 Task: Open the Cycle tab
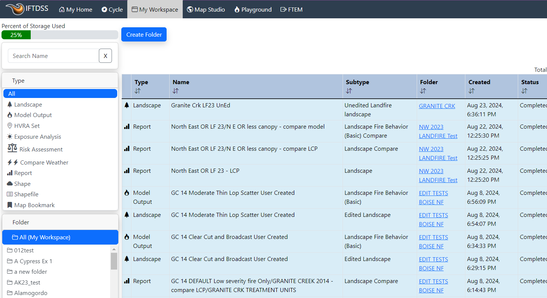tap(112, 9)
